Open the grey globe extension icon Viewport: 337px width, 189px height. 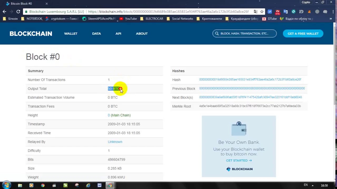[x=317, y=12]
